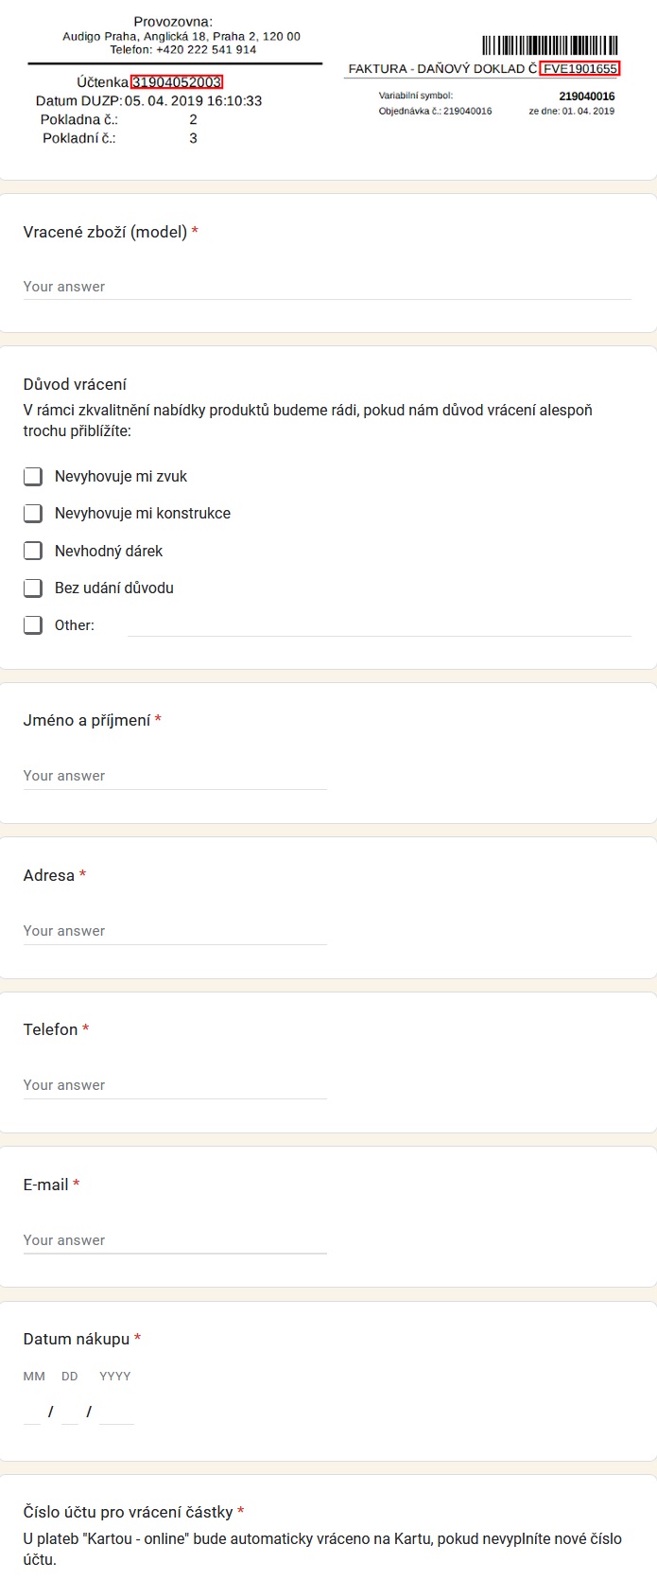Click the DD day field of Datum nákupu
The width and height of the screenshot is (657, 1580).
(69, 1412)
